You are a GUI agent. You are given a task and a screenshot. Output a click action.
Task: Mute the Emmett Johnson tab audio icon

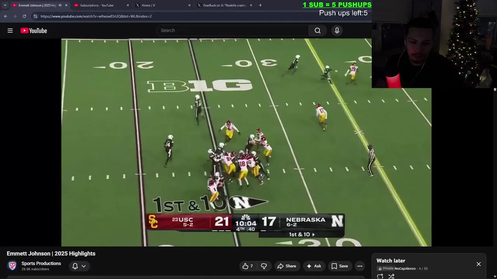60,5
